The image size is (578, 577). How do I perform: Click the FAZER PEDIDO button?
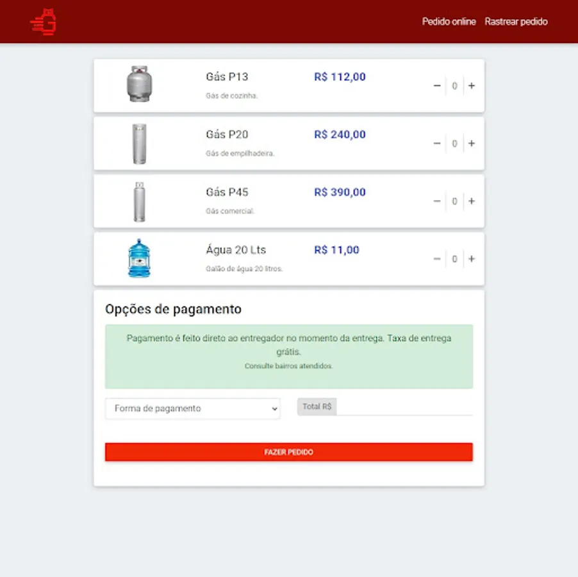point(288,452)
